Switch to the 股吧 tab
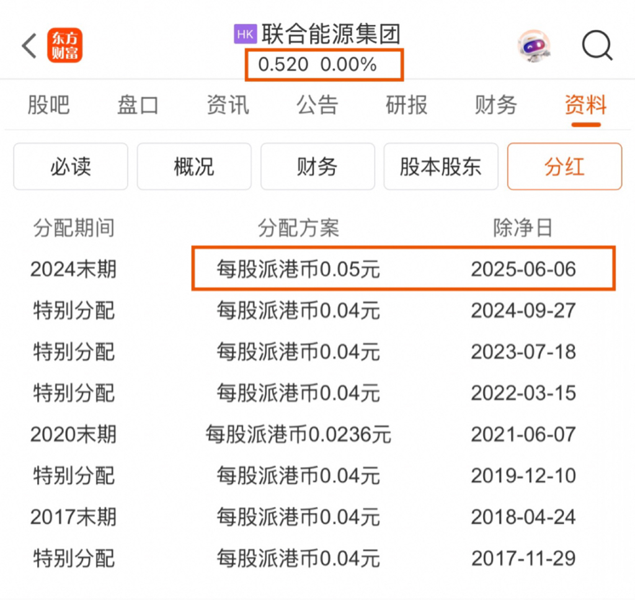Image resolution: width=635 pixels, height=600 pixels. 48,105
